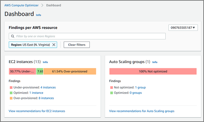Screen dimensions: 204x122
Task: Click the Findings per AWS resource heading
Action: (33, 27)
